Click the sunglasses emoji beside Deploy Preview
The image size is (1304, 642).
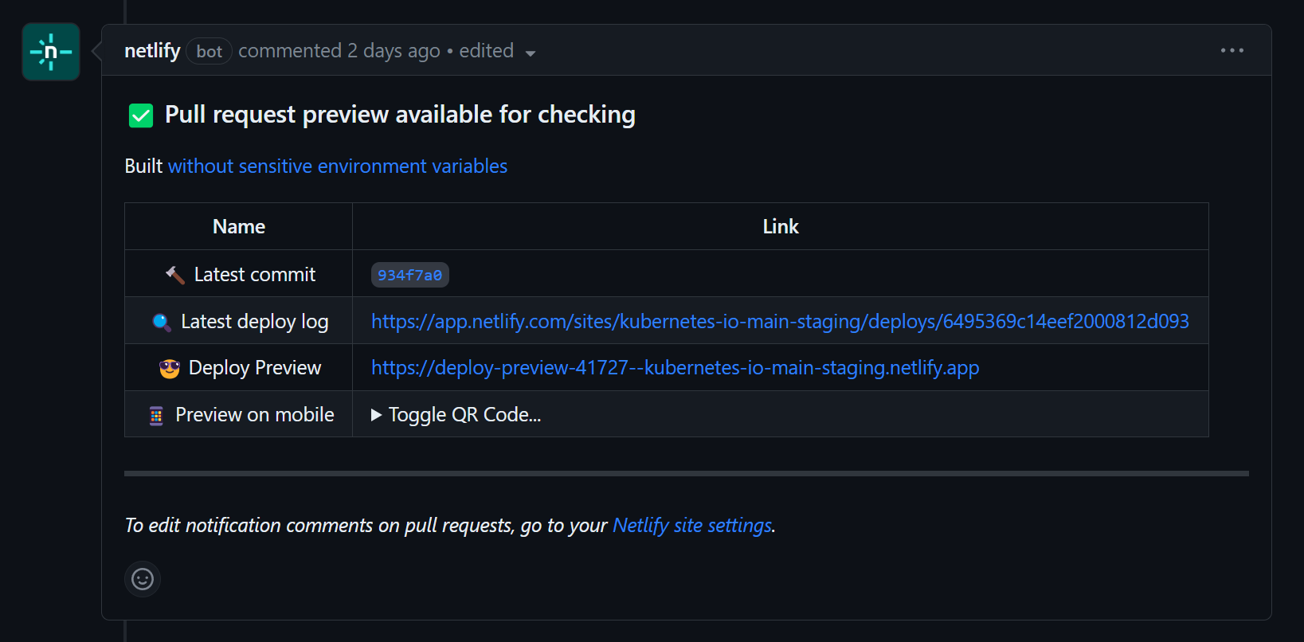point(170,368)
